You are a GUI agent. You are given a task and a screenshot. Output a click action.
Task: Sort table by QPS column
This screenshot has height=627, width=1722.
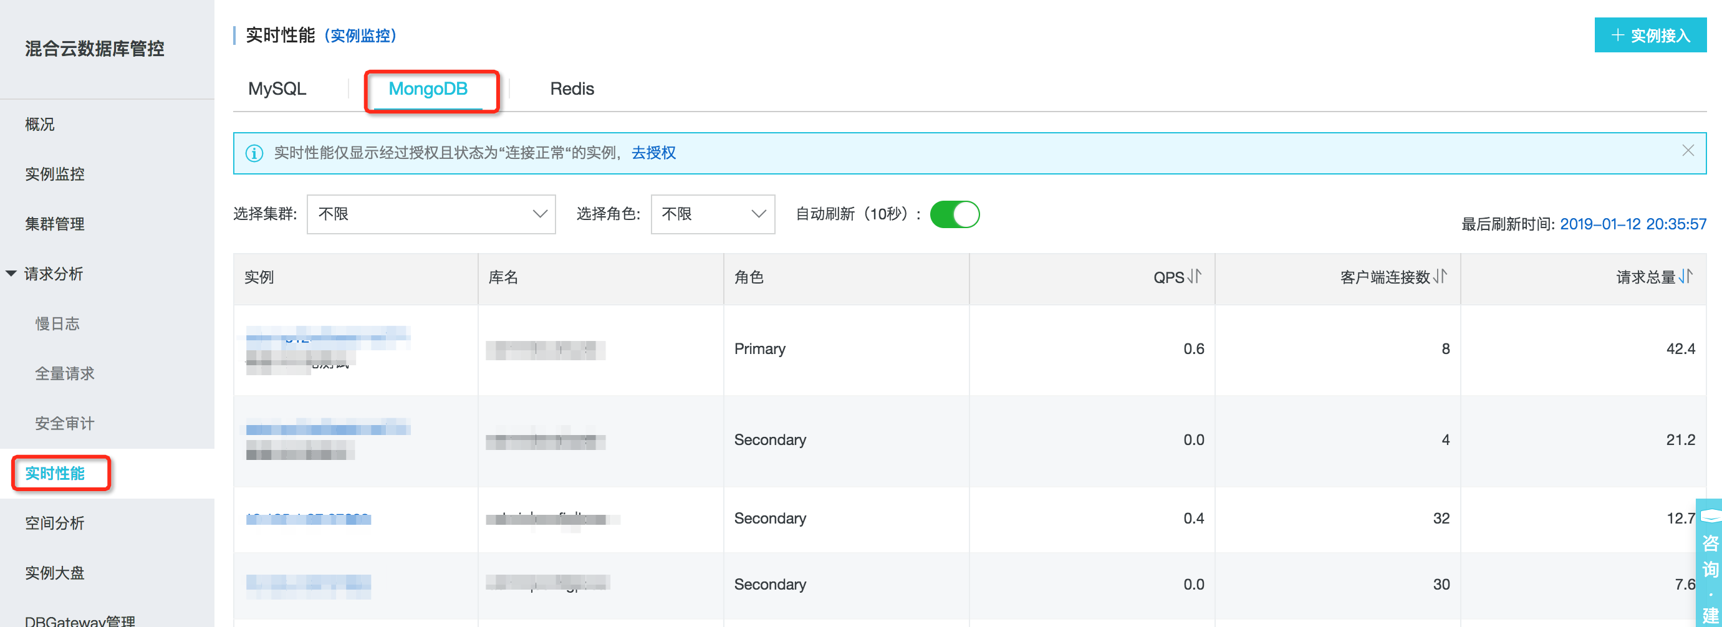click(x=1194, y=276)
